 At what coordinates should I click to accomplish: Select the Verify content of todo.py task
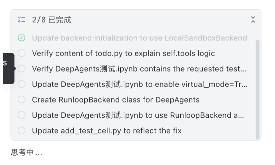pyautogui.click(x=123, y=53)
